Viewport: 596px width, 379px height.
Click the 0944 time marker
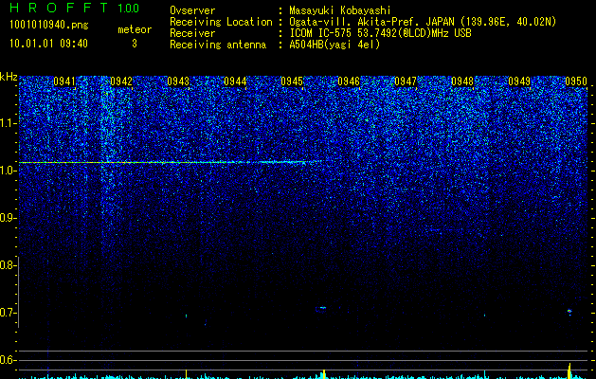tap(235, 81)
